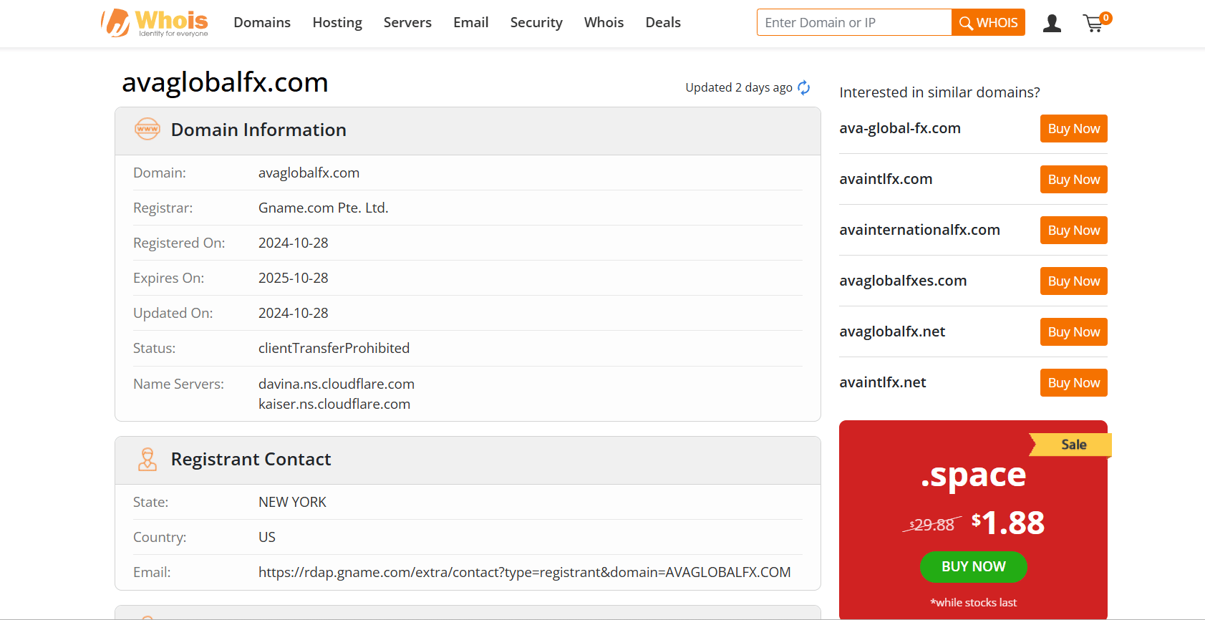Open the user account icon
Screen dimensions: 1205x620
pos(1052,24)
